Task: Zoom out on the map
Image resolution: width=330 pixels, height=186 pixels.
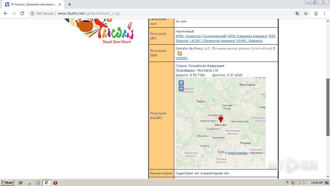Action: [181, 89]
